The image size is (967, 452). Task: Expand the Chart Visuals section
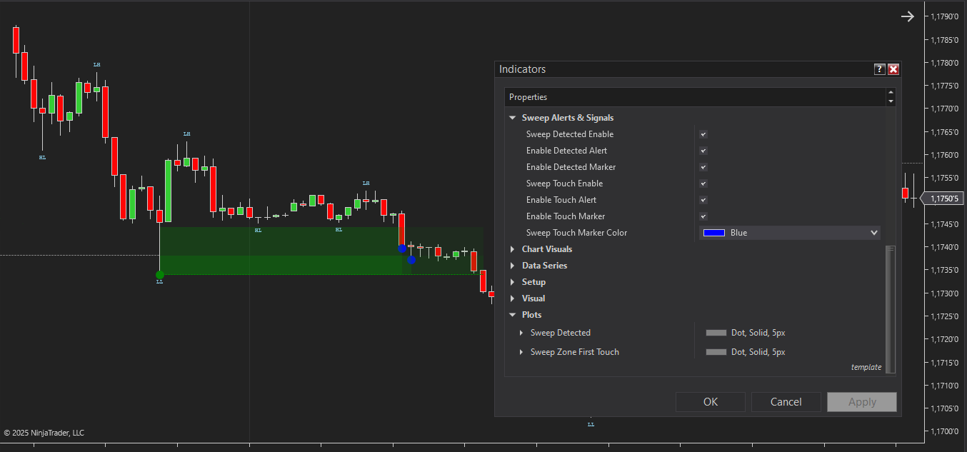pyautogui.click(x=513, y=249)
